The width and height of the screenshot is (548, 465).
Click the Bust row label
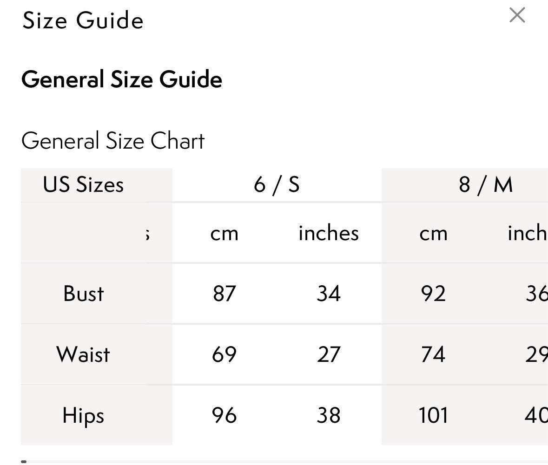point(84,294)
